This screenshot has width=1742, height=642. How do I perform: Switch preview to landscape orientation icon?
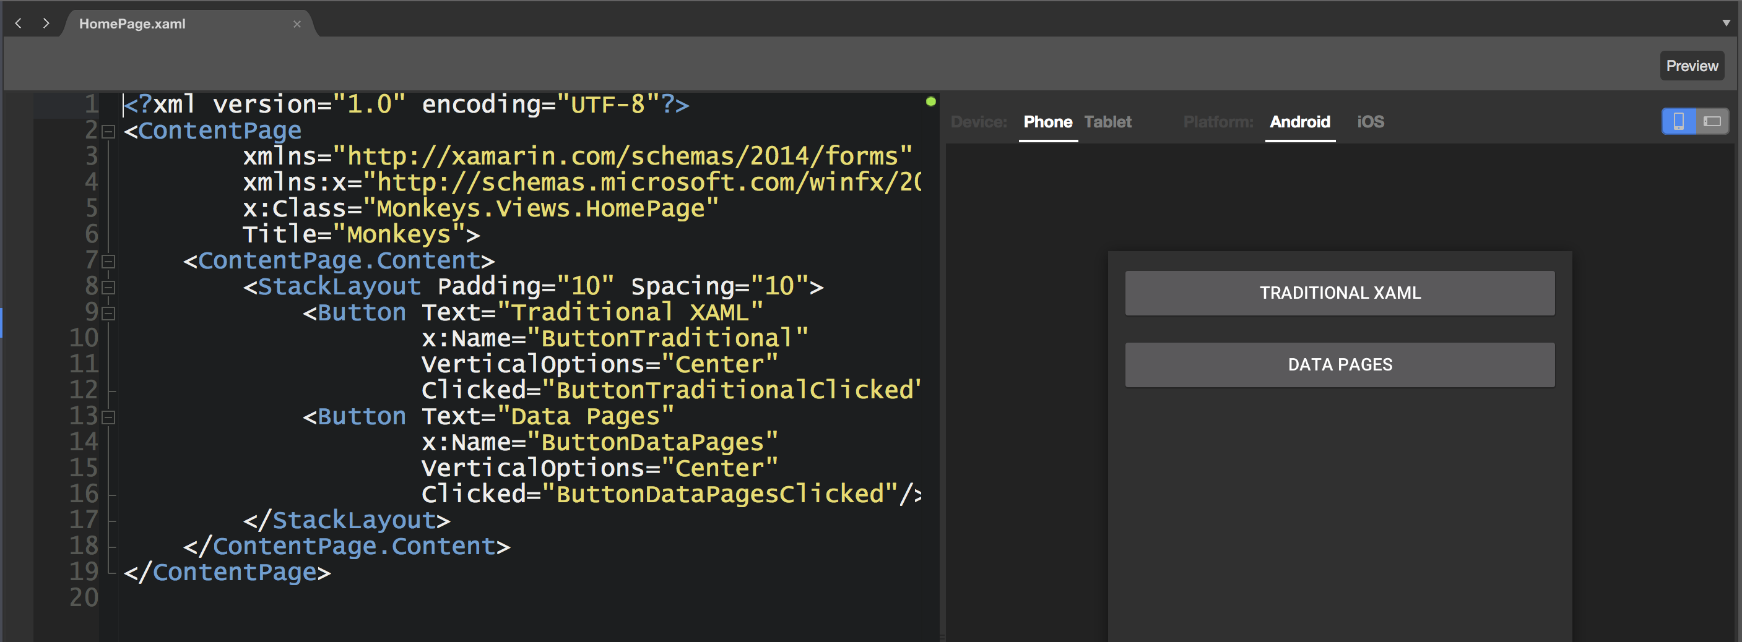pyautogui.click(x=1711, y=122)
